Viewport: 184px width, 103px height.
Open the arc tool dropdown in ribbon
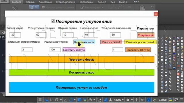[124, 7]
